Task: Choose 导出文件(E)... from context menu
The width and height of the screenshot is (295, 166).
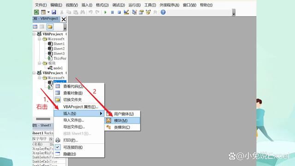Action: click(x=79, y=127)
